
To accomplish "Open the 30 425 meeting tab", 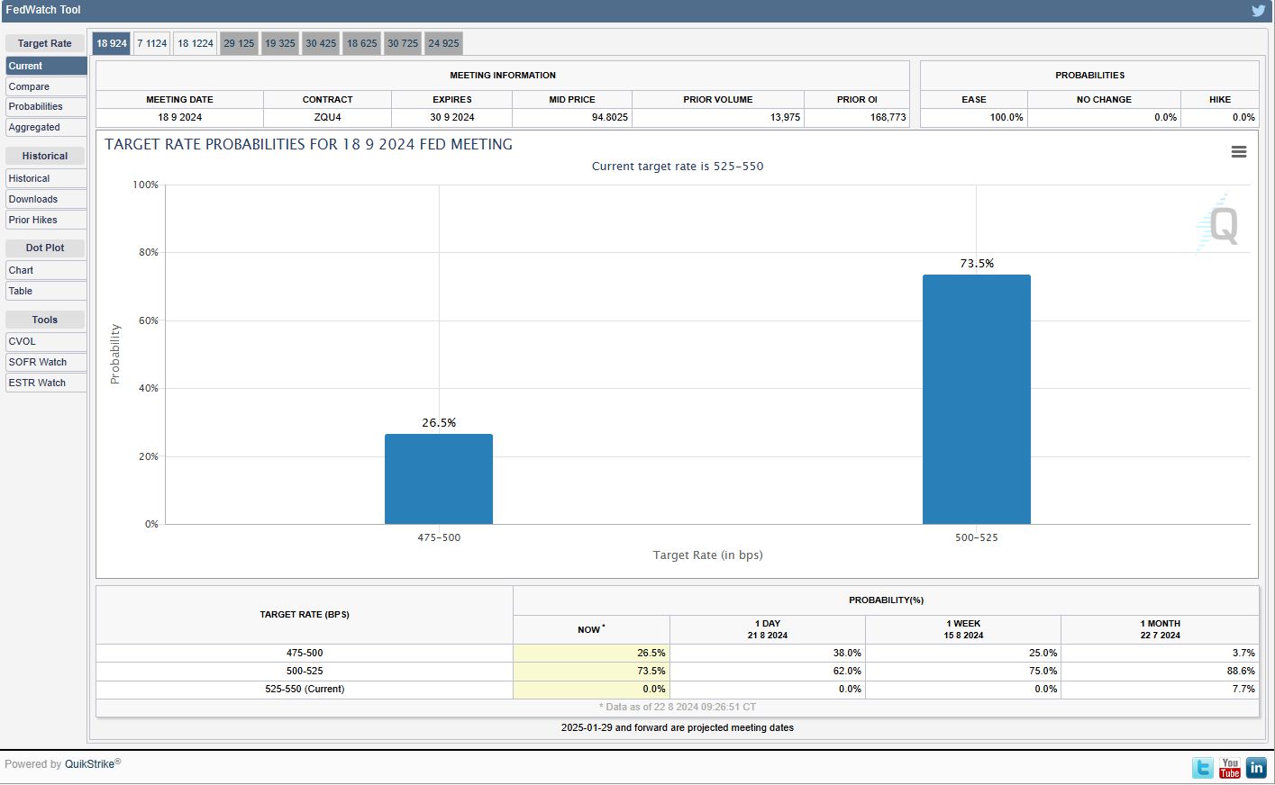I will (321, 43).
